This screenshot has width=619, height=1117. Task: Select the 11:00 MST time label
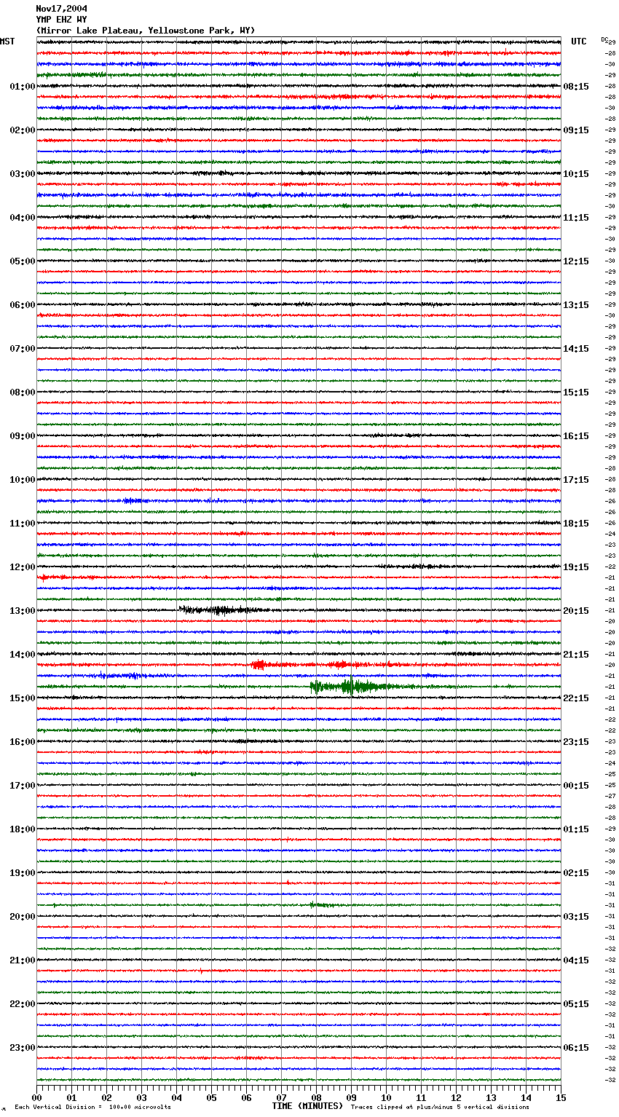(x=23, y=524)
